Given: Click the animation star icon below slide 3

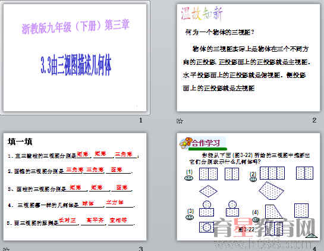Looking at the screenshot, I should 6,249.
